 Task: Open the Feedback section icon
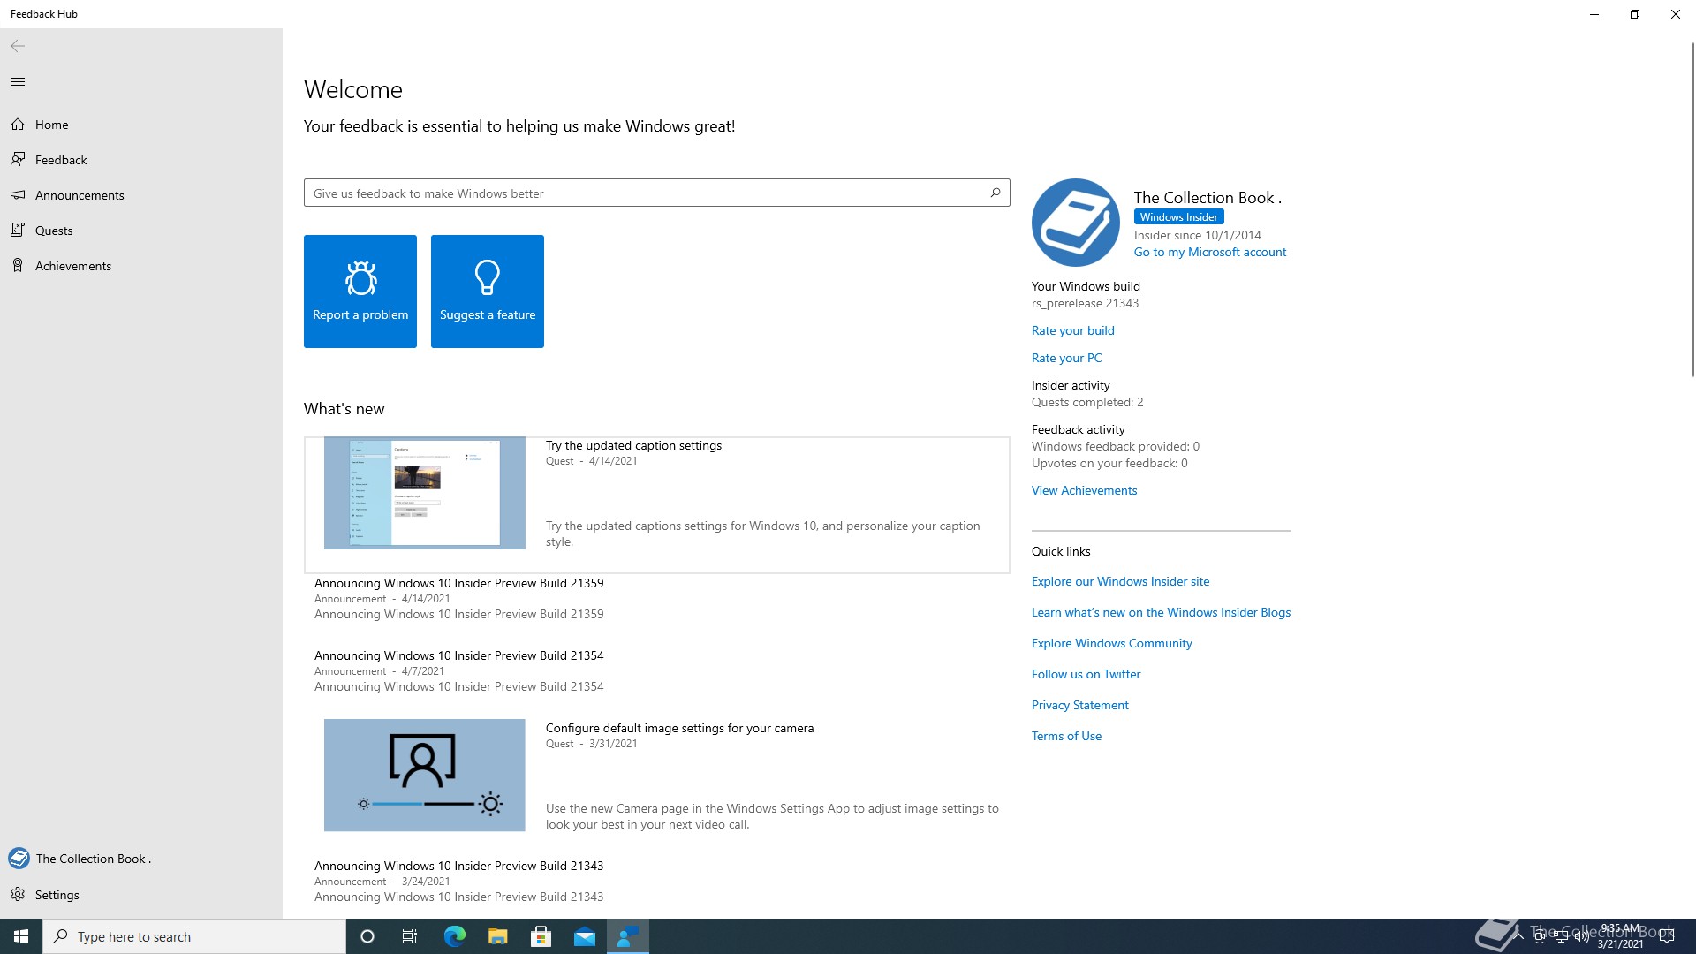(x=18, y=160)
